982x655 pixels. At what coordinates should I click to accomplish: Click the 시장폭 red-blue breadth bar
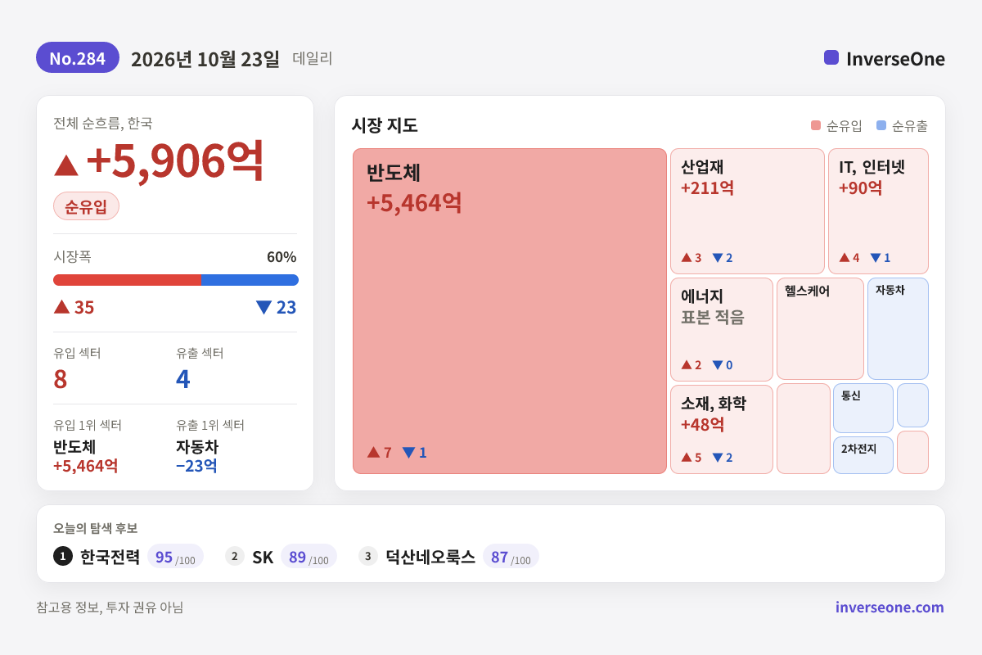(x=176, y=280)
